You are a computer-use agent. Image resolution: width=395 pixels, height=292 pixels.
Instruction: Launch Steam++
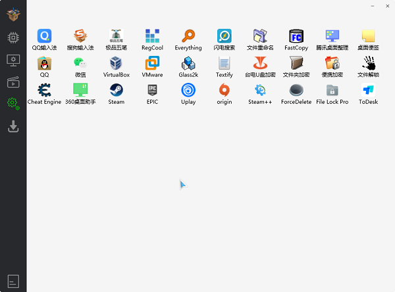[260, 93]
